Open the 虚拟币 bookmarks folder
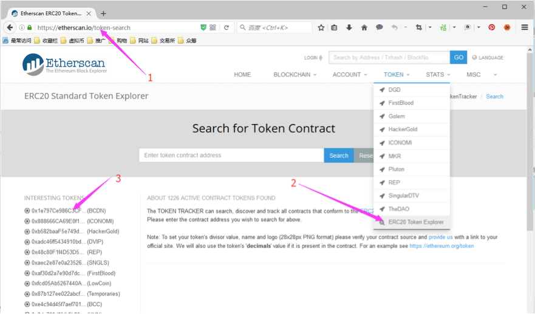The image size is (535, 314). pos(72,41)
